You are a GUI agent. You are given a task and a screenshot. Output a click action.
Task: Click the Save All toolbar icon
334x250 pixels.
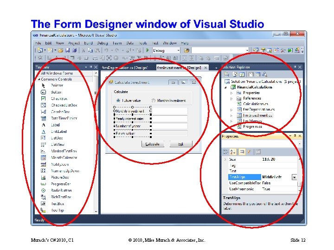(x=74, y=50)
